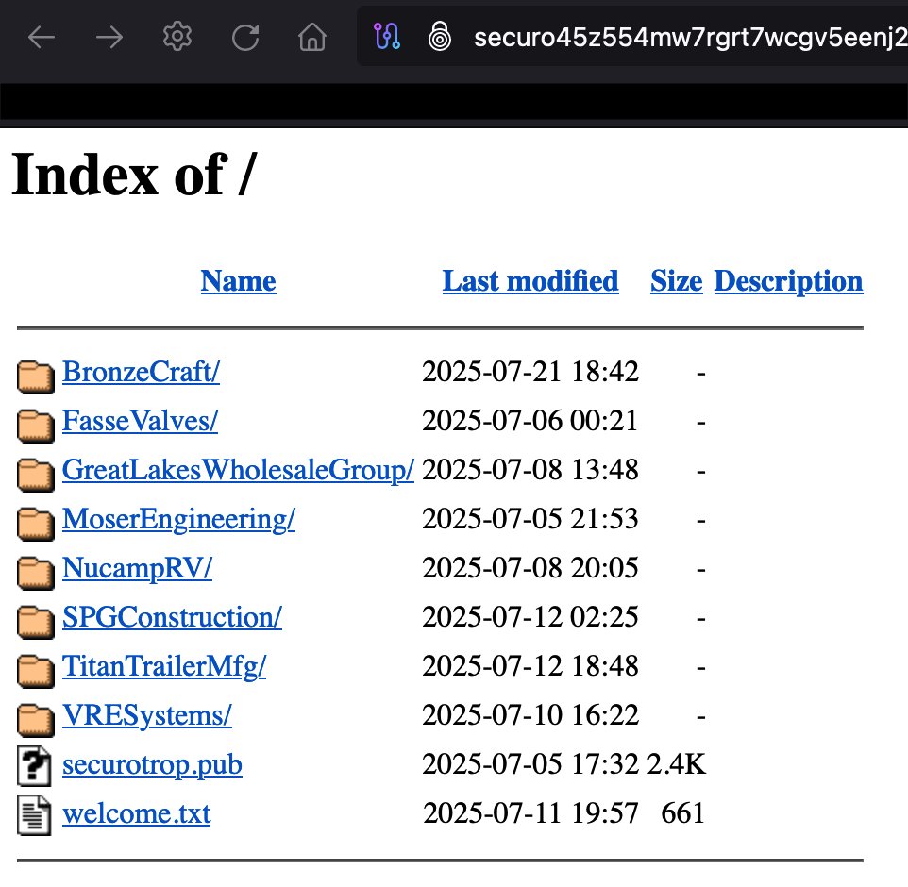
Task: Select the date 2025-07-05 17:32
Action: 530,765
